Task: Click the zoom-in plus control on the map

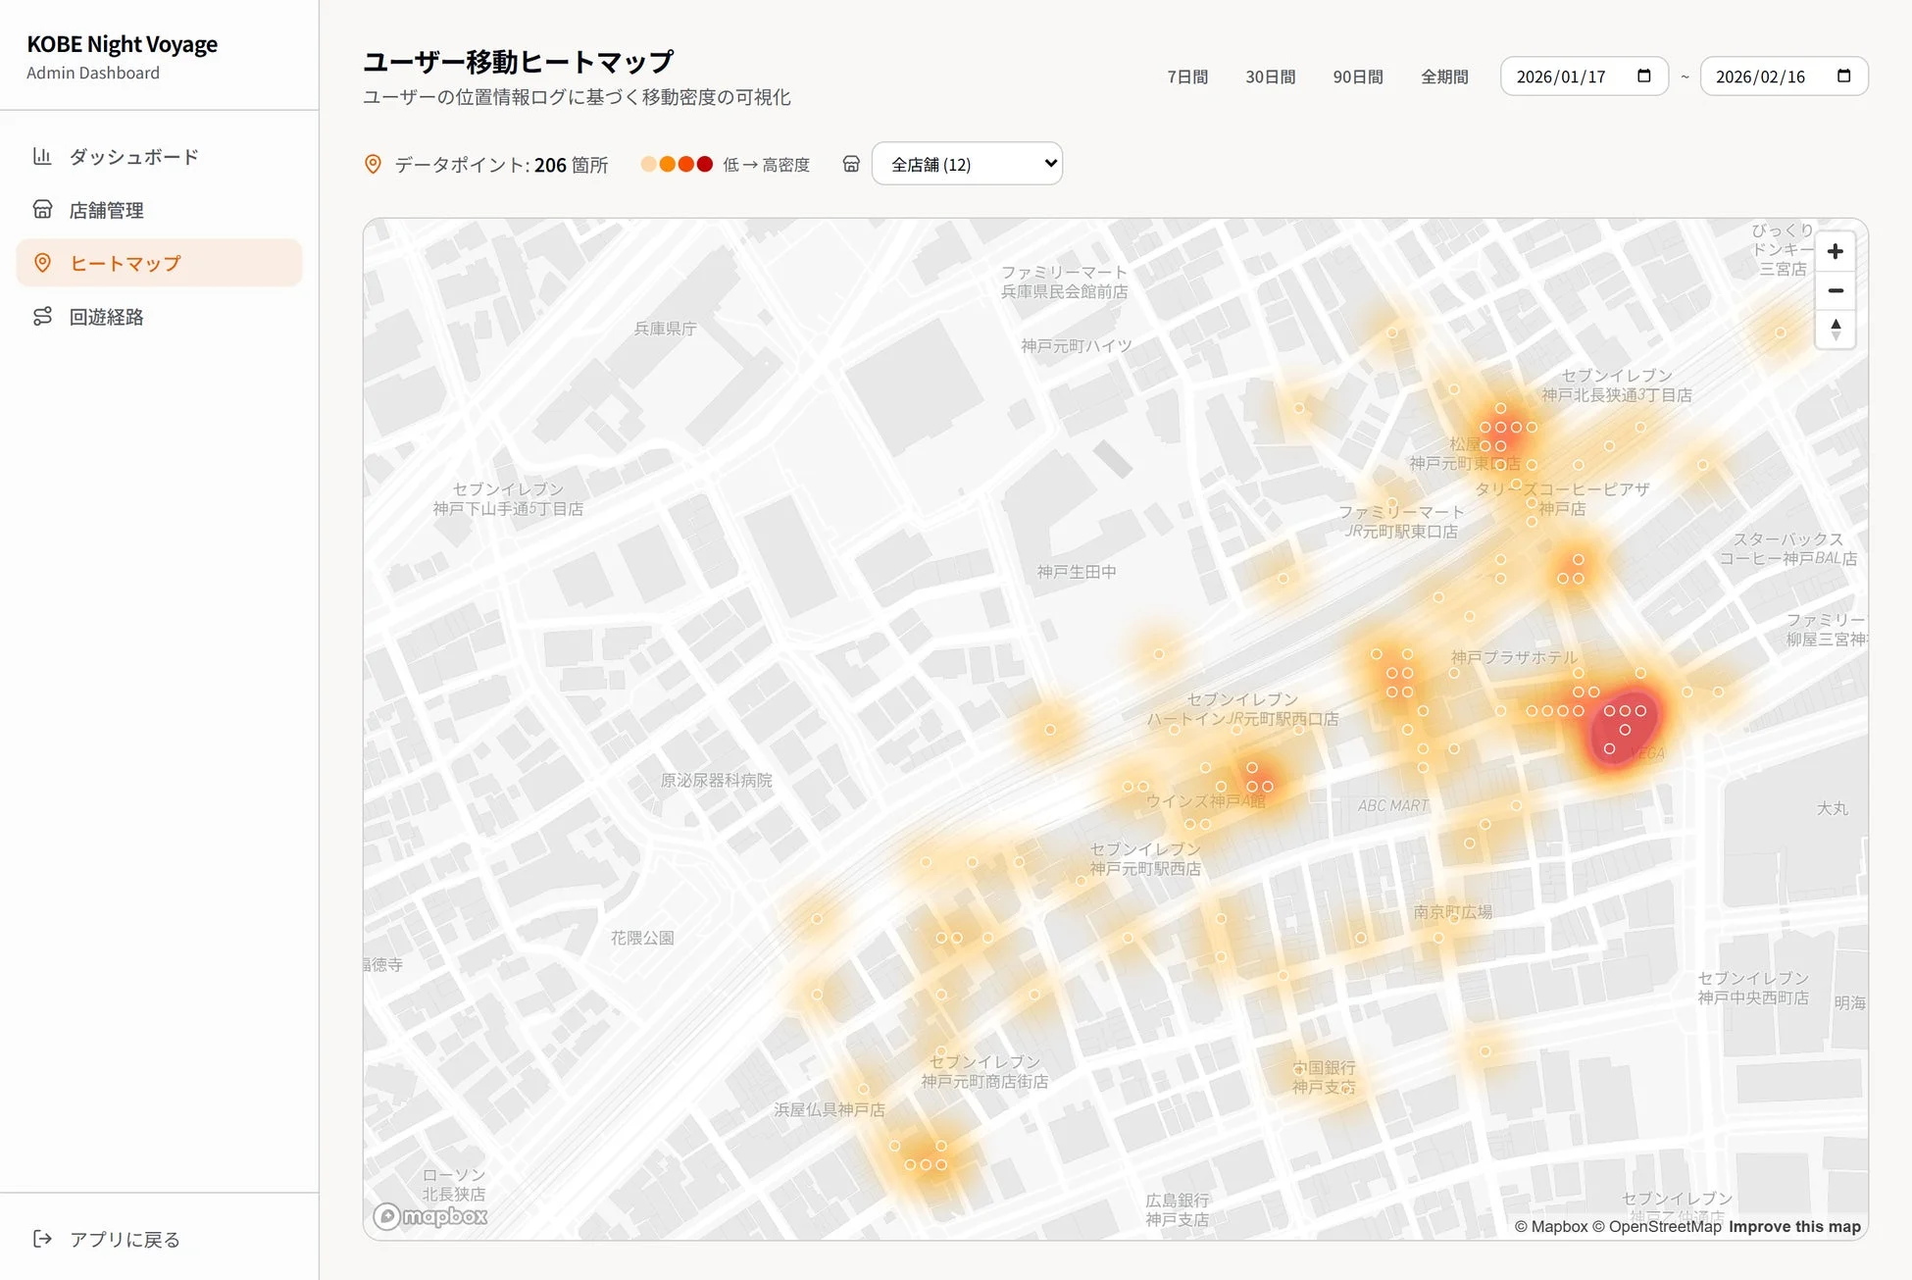Action: 1836,251
